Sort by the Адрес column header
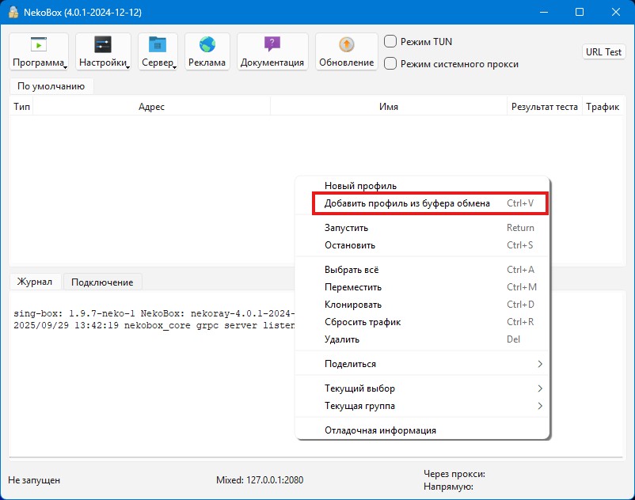 [151, 107]
